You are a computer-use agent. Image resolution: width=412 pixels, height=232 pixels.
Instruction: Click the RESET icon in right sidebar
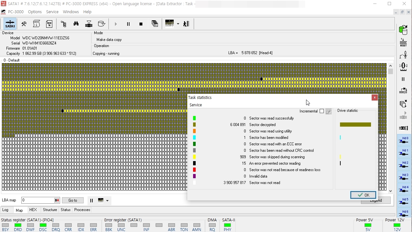(403, 43)
